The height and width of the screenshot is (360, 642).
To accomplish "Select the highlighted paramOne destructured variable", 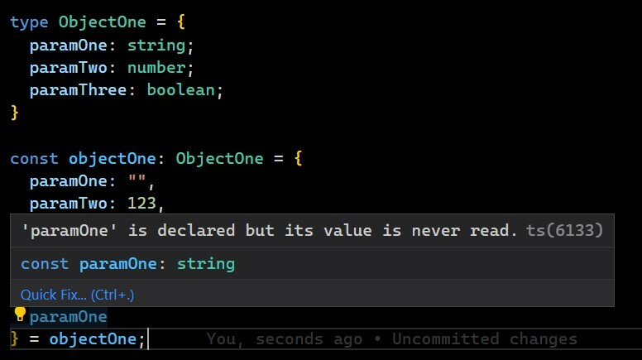I will click(69, 317).
